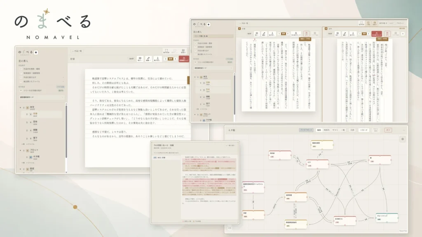Switch to 時系列 tab in ネタ帳 window
This screenshot has height=237, width=422.
coord(327,130)
